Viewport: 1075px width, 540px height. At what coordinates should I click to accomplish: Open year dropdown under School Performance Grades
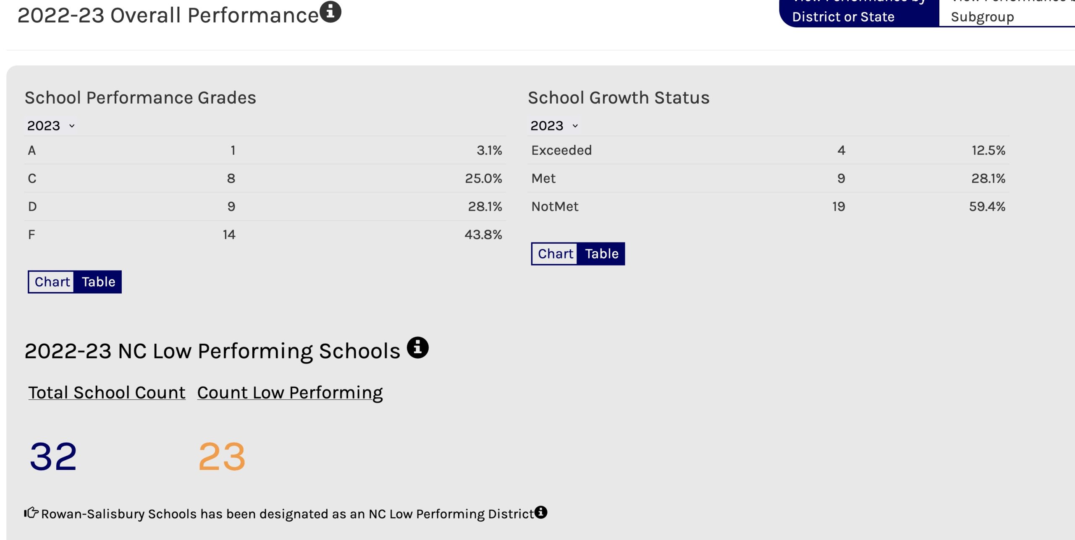point(50,125)
